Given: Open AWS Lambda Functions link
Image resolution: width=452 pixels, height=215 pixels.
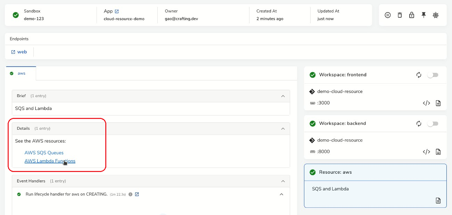Looking at the screenshot, I should [x=50, y=161].
